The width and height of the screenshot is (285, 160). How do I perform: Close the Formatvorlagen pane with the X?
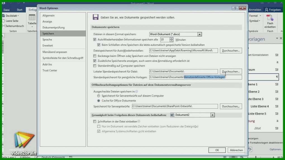[281, 38]
